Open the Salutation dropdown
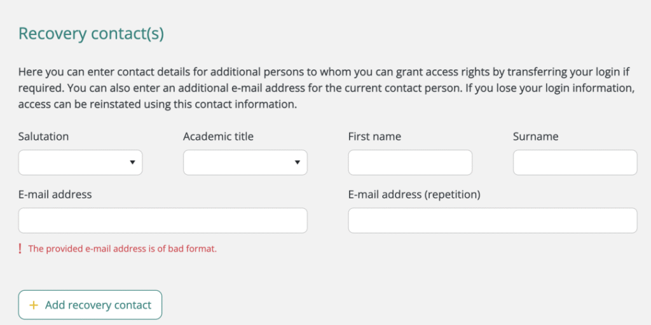 [x=80, y=163]
